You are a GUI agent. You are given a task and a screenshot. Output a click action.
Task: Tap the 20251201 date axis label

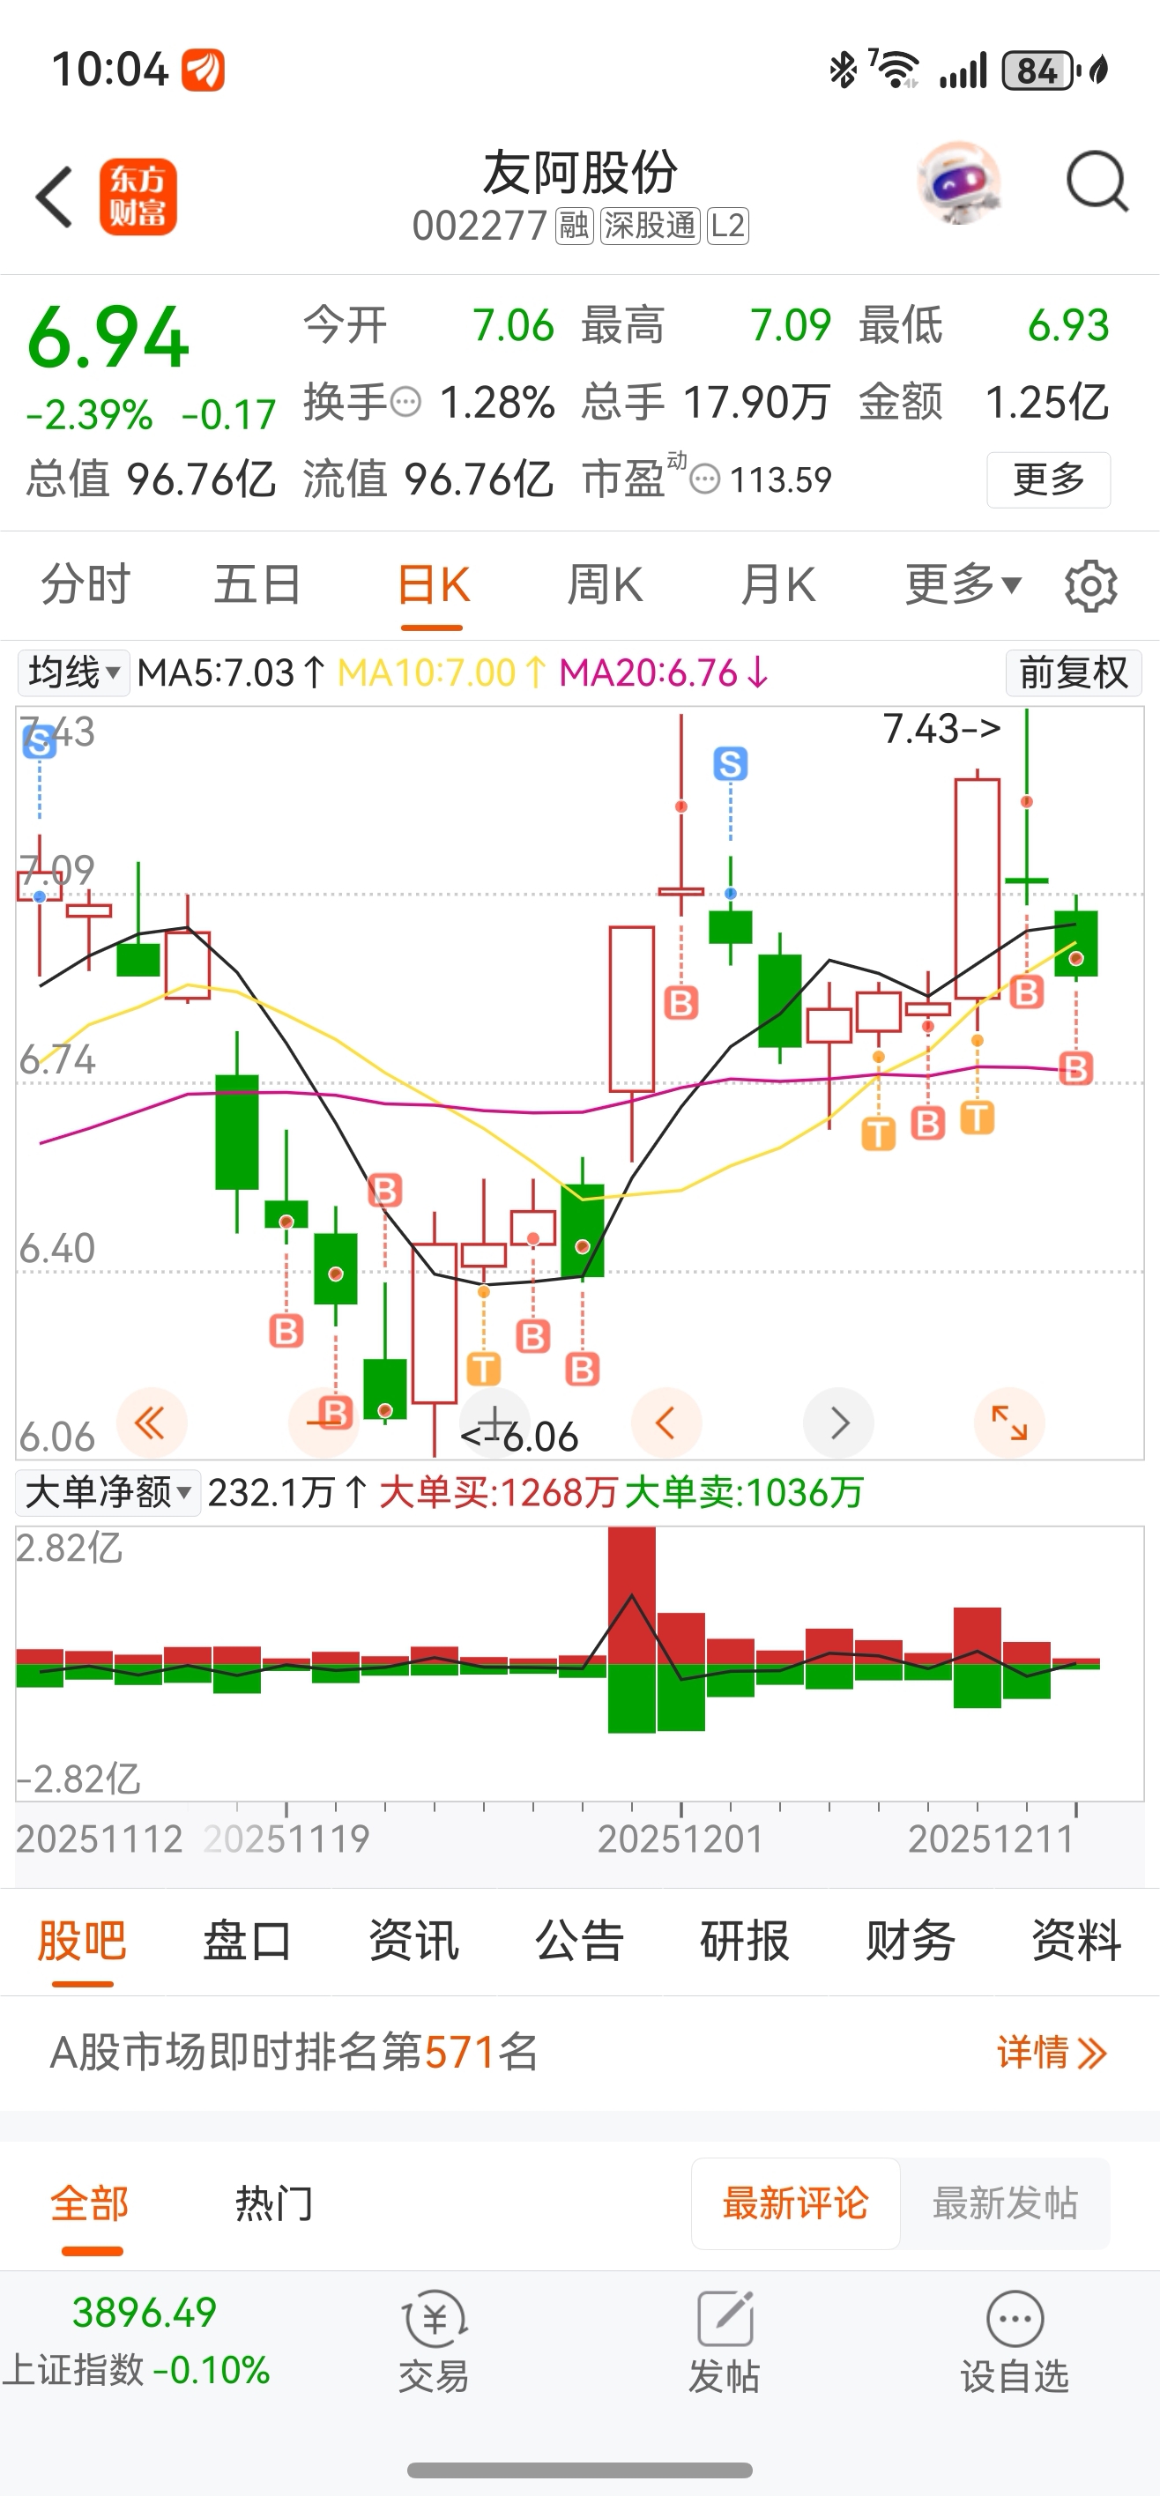tap(681, 1839)
